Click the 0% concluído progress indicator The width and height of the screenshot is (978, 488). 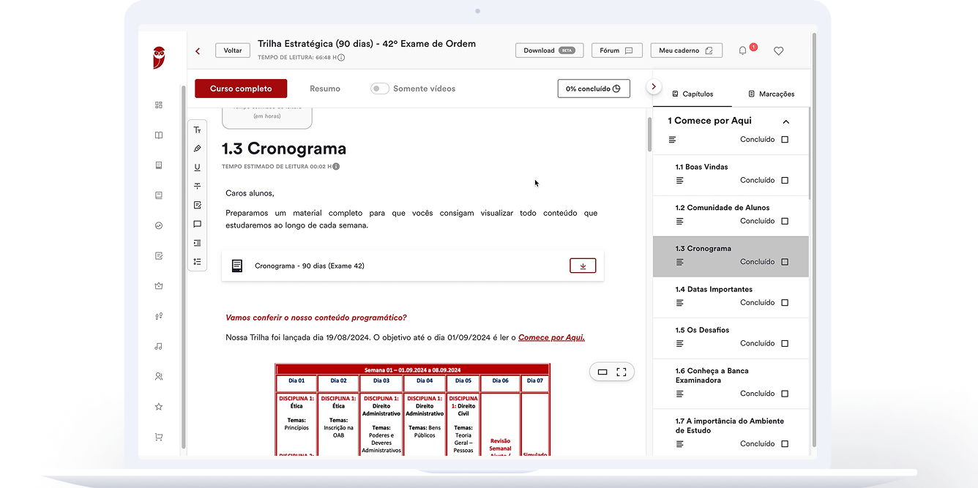click(x=593, y=89)
